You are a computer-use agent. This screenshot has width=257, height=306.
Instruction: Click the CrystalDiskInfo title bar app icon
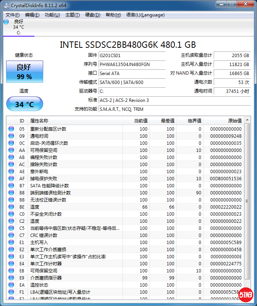click(6, 5)
